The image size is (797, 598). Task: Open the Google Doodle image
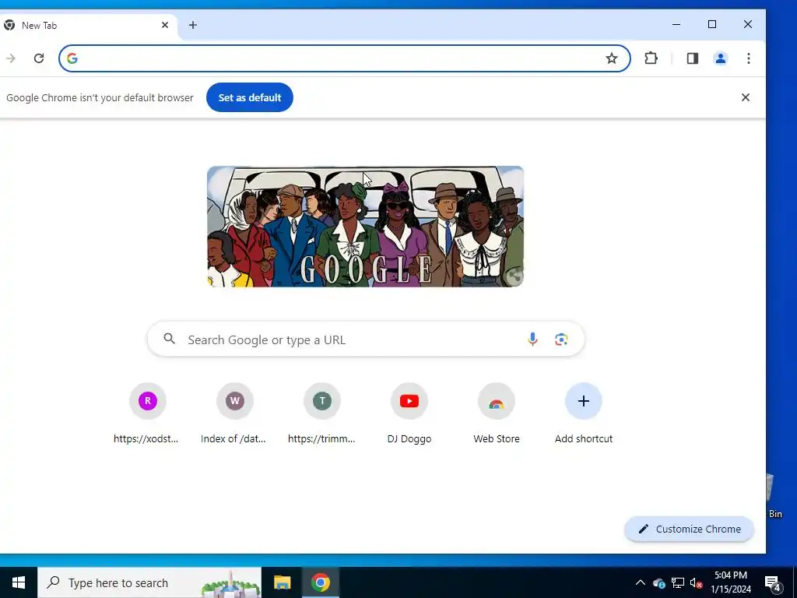click(366, 227)
